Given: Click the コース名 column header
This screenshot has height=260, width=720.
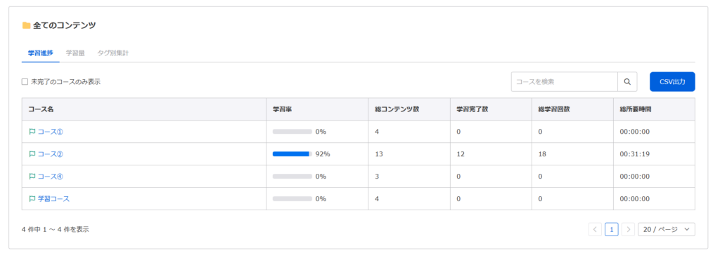Looking at the screenshot, I should point(41,109).
